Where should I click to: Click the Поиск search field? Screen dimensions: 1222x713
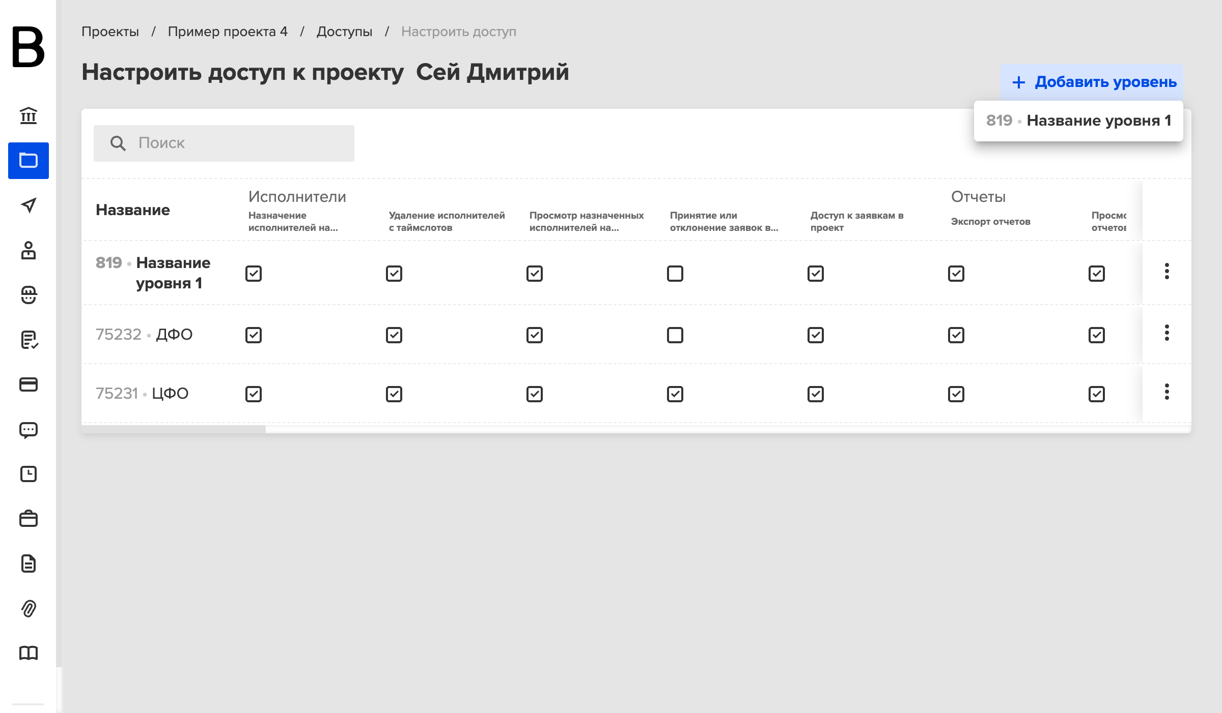(224, 143)
